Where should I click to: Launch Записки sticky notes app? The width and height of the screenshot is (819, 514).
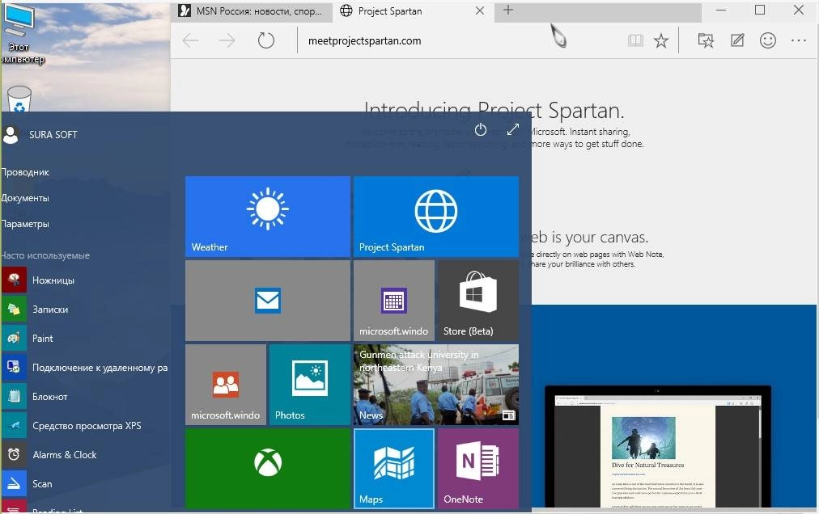point(86,310)
